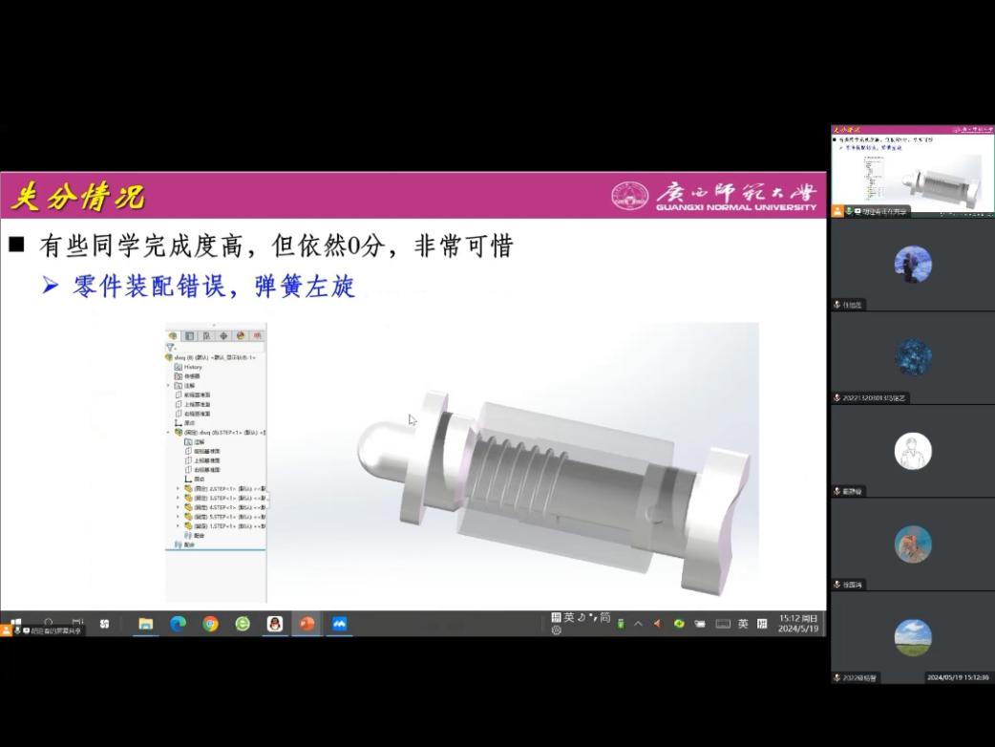
Task: Select the History item in feature tree
Action: (x=192, y=367)
